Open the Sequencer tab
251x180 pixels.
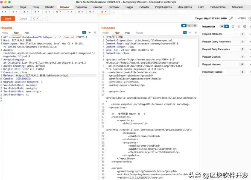pos(81,7)
